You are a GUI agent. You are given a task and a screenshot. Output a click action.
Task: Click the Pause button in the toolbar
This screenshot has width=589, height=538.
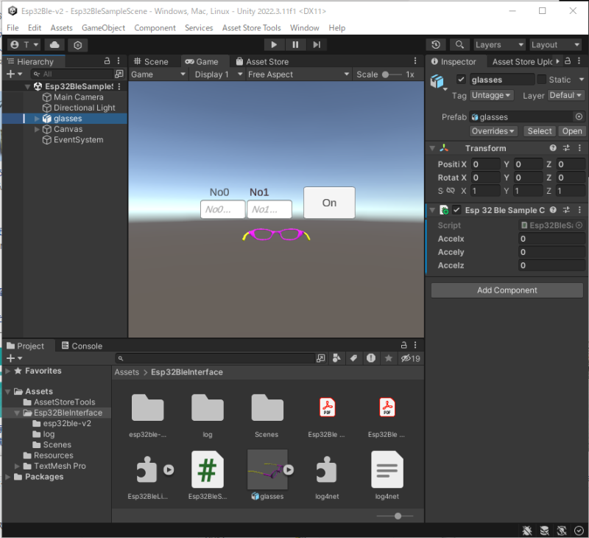[x=295, y=45]
